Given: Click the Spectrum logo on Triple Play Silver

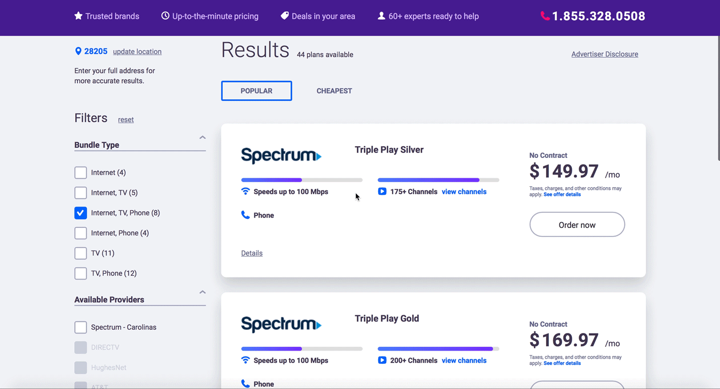Looking at the screenshot, I should [281, 155].
